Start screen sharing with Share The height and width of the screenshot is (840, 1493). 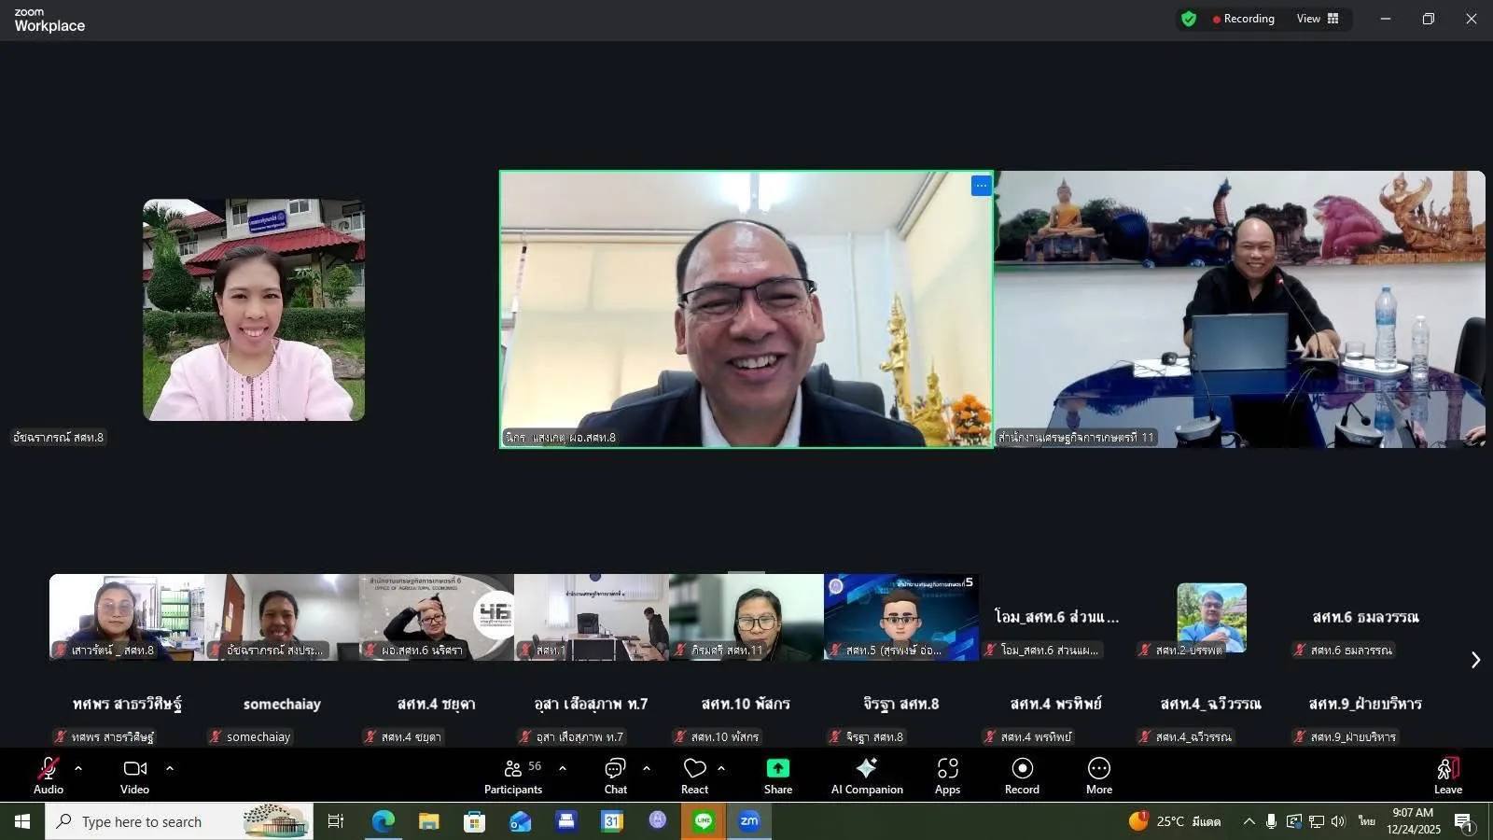pyautogui.click(x=777, y=775)
